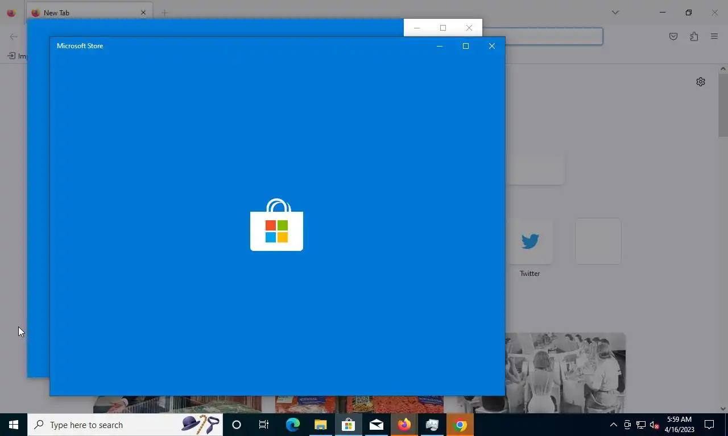Open the Windows Start menu
Screen dimensions: 728x436
coord(14,425)
